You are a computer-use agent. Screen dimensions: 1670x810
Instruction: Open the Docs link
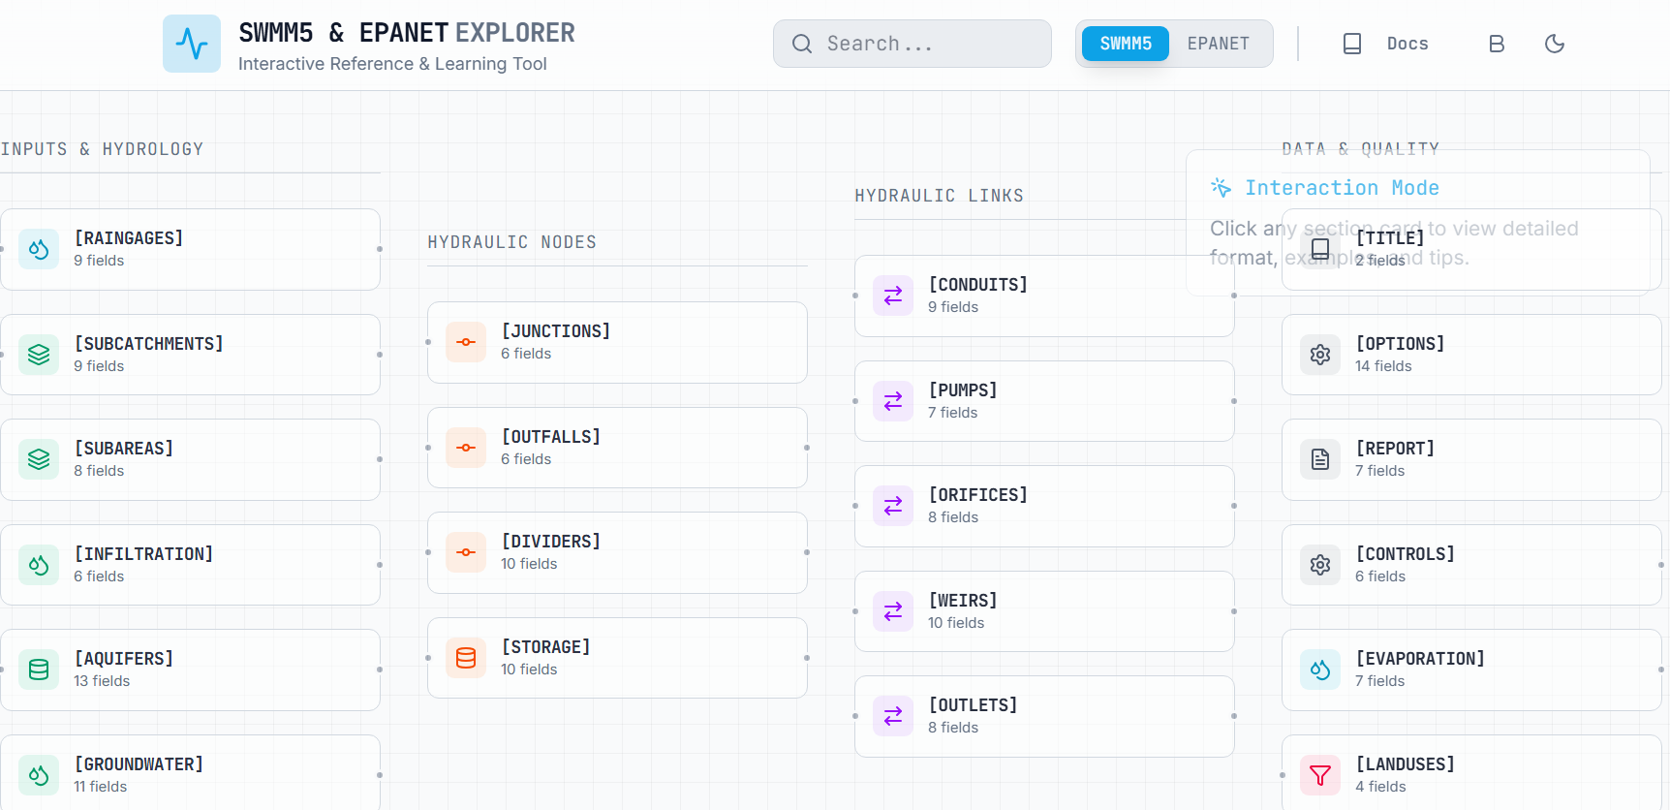(x=1386, y=44)
